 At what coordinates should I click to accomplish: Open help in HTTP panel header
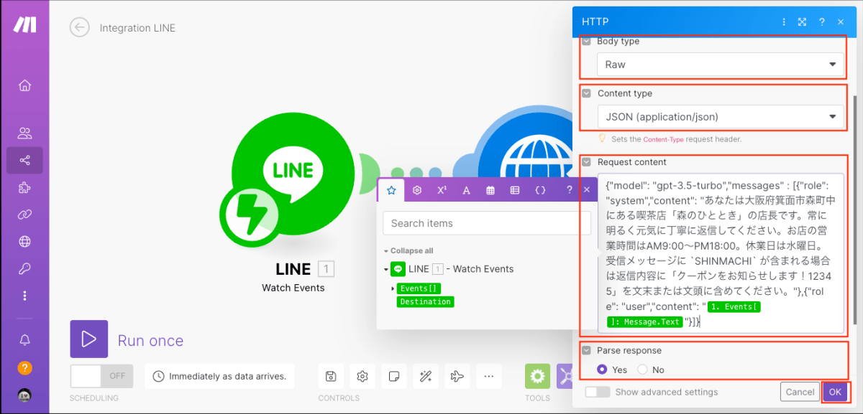821,22
